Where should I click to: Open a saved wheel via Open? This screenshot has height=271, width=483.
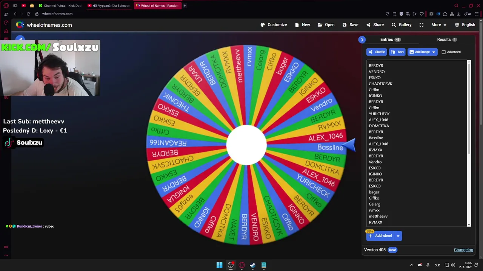tap(326, 25)
